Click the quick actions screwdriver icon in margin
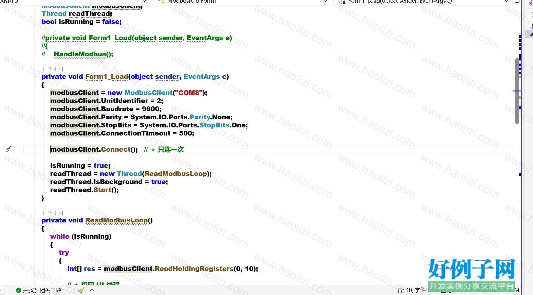The height and width of the screenshot is (295, 533). [8, 149]
